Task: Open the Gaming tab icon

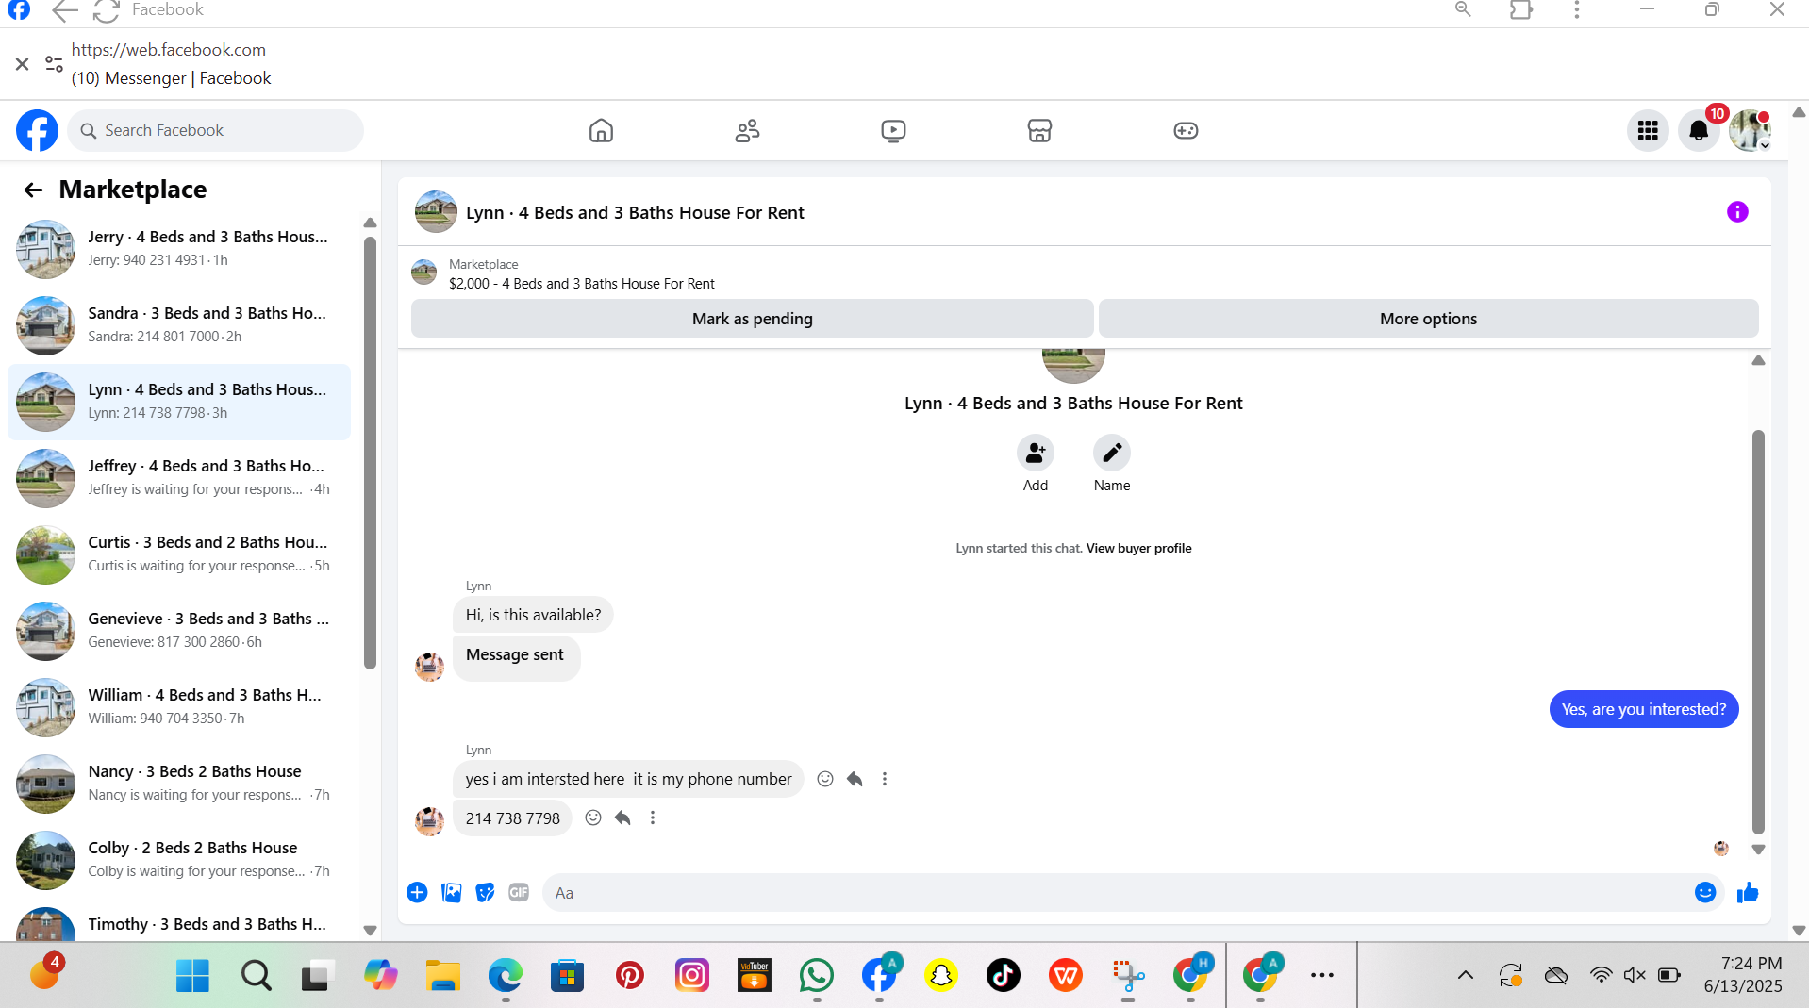Action: tap(1186, 130)
